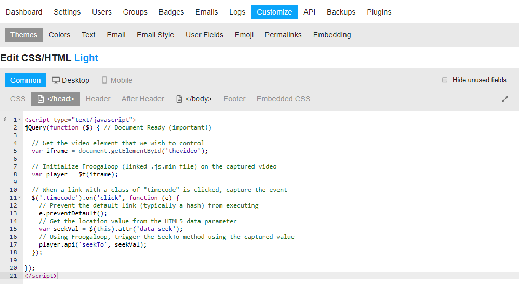Open the Backups admin tab

[x=341, y=12]
